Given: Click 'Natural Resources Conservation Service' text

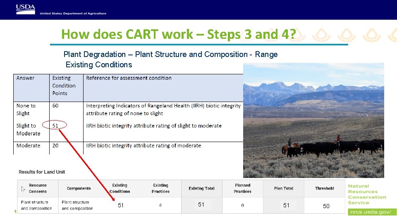Looking at the screenshot, I should click(x=367, y=195).
